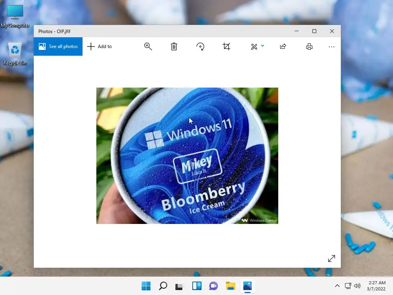
Task: Maximize the Photos window
Action: [314, 31]
